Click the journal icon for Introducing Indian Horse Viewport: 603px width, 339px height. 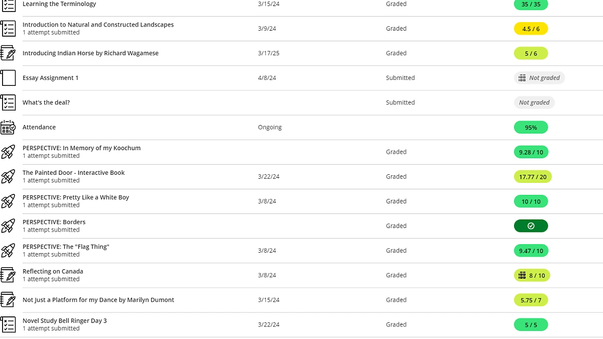(8, 53)
